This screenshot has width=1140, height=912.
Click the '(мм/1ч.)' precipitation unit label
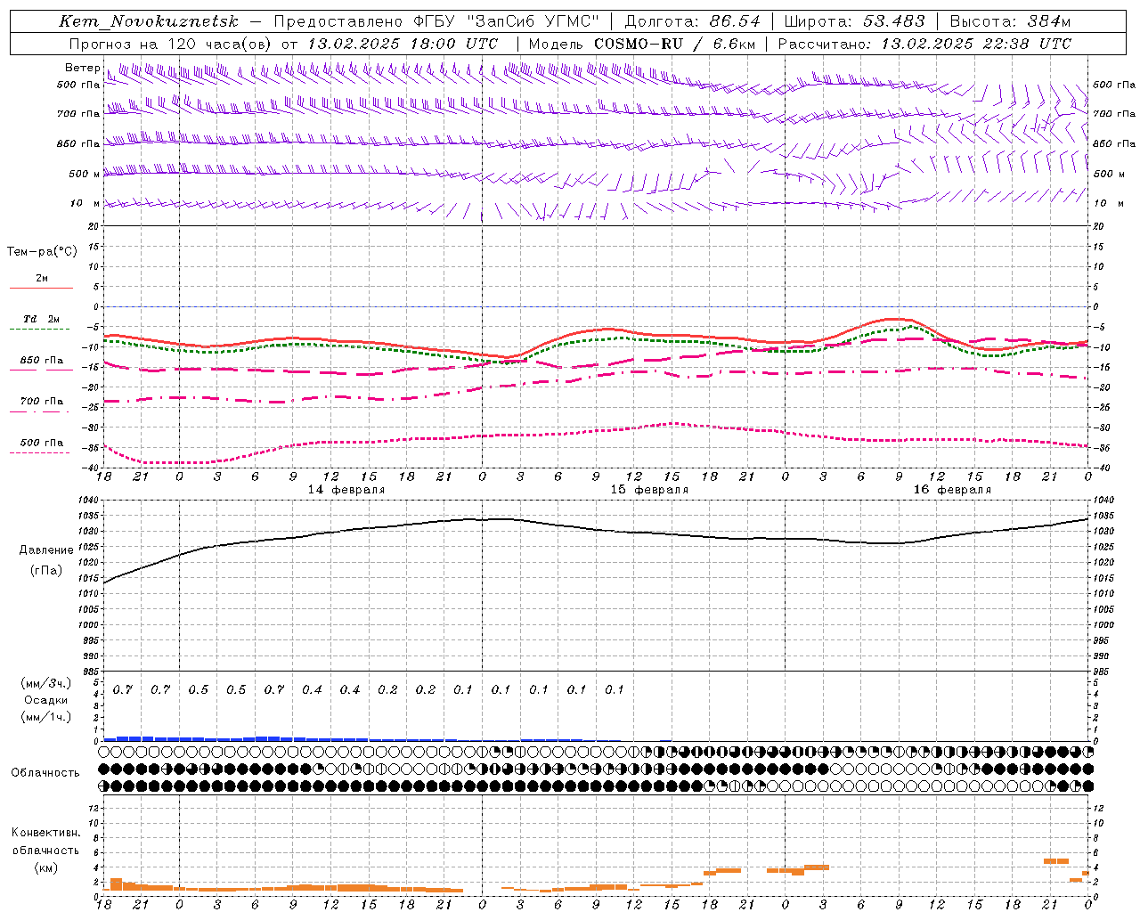[x=46, y=717]
